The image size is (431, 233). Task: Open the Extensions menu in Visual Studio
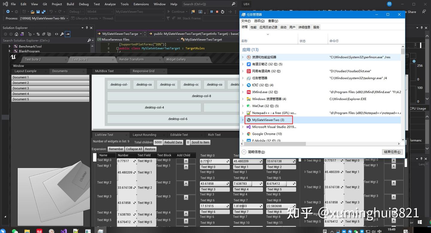pyautogui.click(x=141, y=4)
